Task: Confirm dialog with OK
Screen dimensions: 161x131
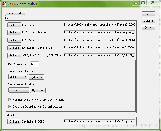Action: [x=149, y=14]
